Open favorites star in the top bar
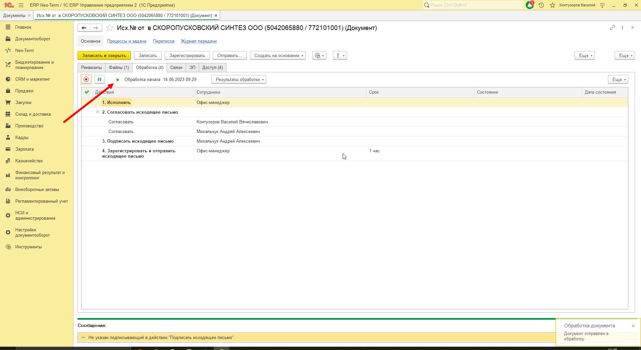 click(552, 5)
